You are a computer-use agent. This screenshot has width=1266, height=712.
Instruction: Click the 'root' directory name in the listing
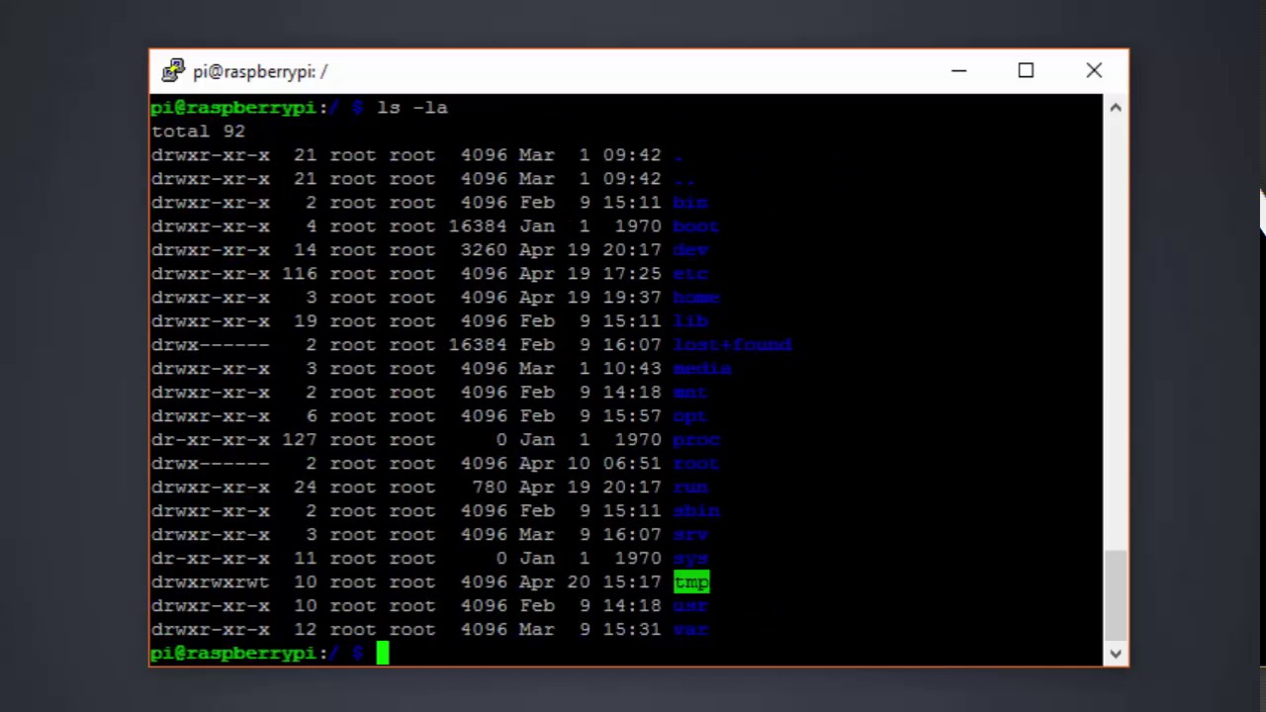pyautogui.click(x=696, y=463)
